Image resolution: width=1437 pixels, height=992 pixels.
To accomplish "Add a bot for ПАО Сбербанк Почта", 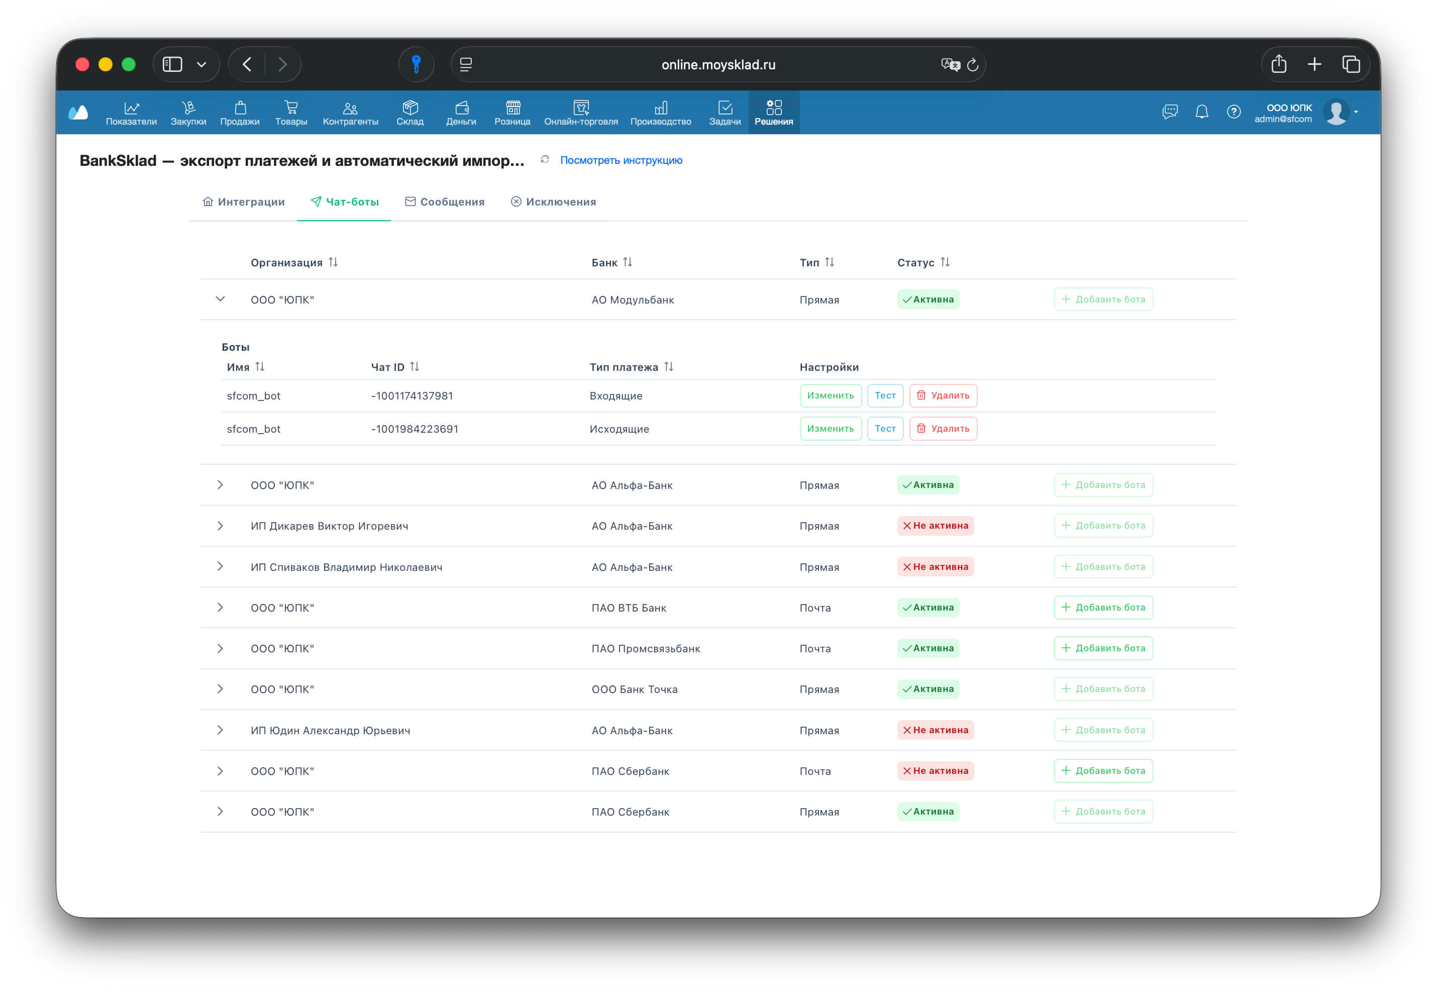I will (1103, 771).
